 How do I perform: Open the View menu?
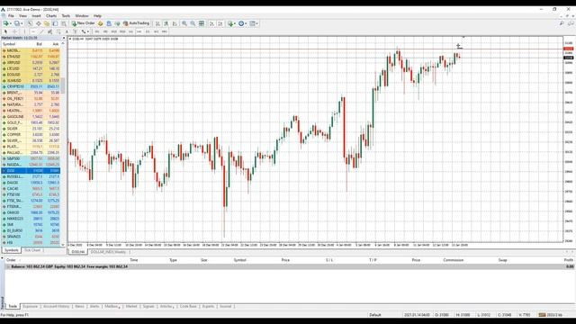tap(22, 16)
